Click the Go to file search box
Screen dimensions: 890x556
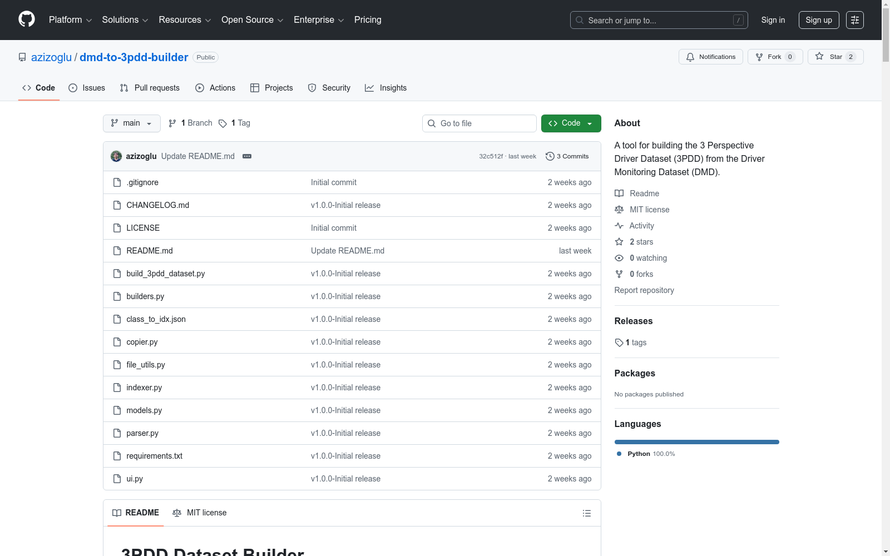[479, 123]
